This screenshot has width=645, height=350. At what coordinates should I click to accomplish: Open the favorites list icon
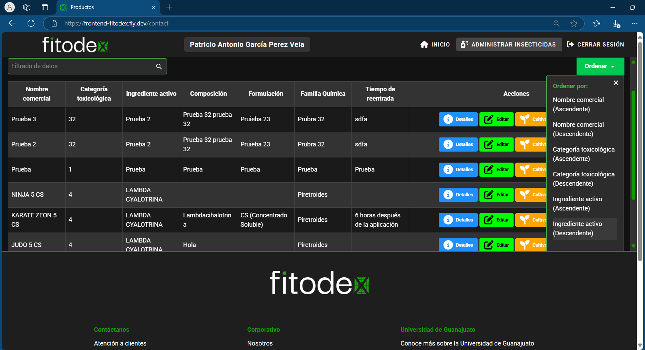pyautogui.click(x=597, y=23)
